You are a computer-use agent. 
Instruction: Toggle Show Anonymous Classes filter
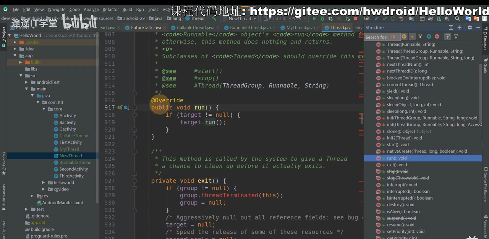[x=429, y=37]
